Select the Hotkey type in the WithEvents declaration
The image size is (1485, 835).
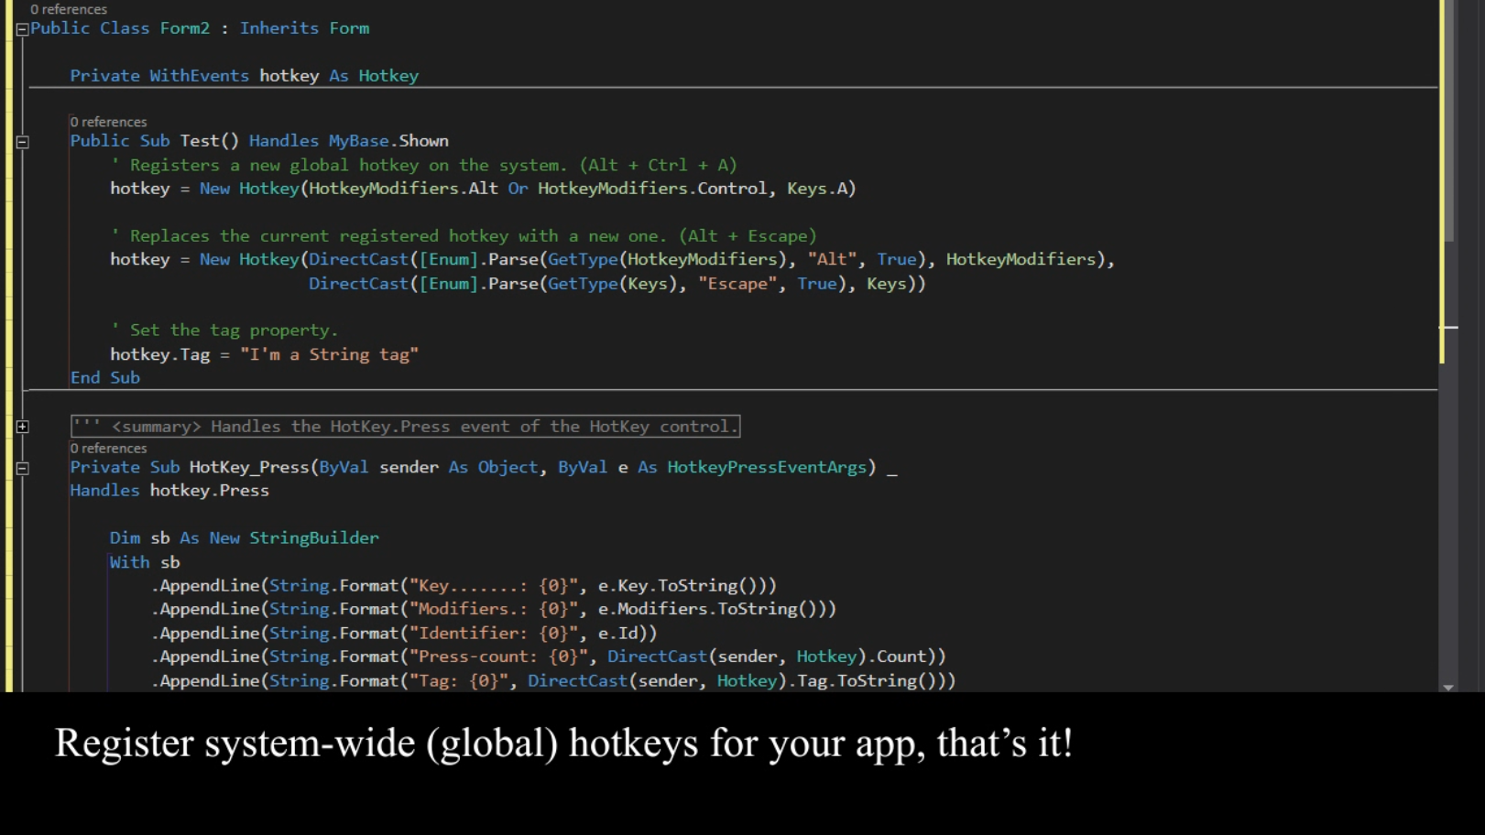tap(389, 75)
